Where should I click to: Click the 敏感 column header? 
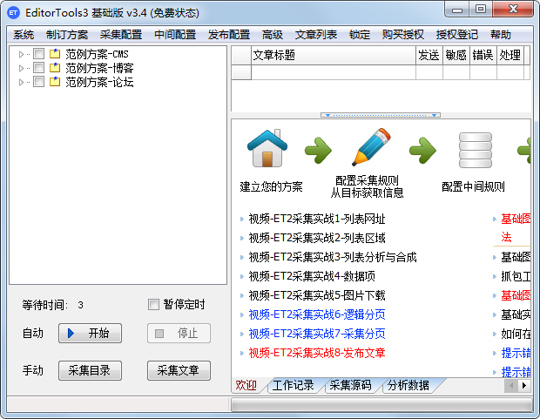click(x=456, y=55)
